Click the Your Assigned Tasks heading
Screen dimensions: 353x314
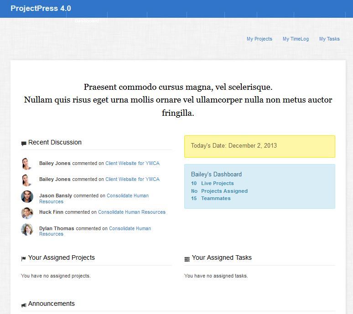click(x=222, y=257)
